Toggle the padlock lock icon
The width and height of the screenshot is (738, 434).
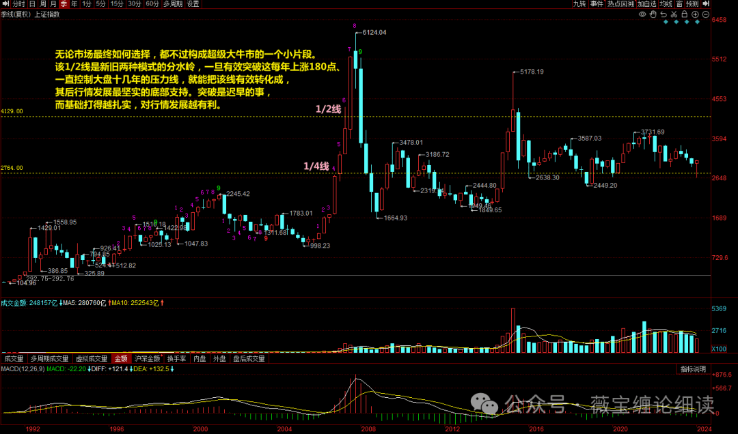pyautogui.click(x=685, y=14)
